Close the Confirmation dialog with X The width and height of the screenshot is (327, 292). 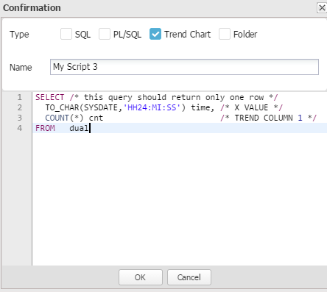pos(322,8)
